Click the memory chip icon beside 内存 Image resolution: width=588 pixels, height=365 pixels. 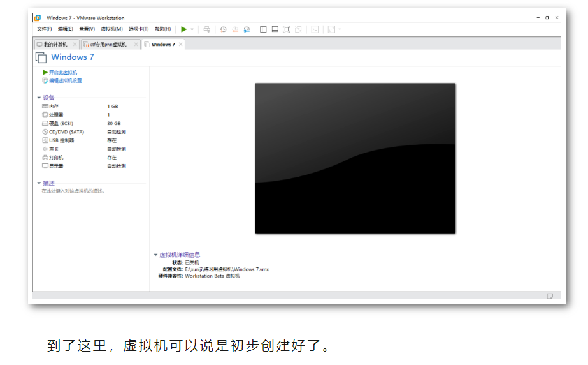pos(45,107)
